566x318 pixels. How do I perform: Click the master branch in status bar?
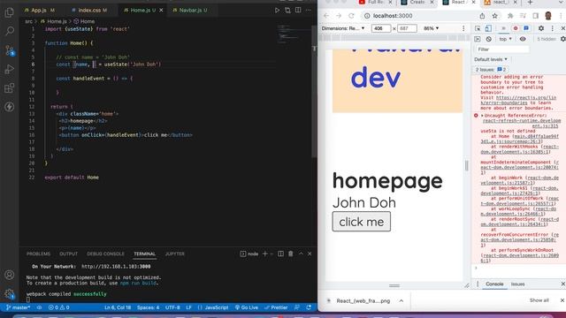click(x=18, y=307)
